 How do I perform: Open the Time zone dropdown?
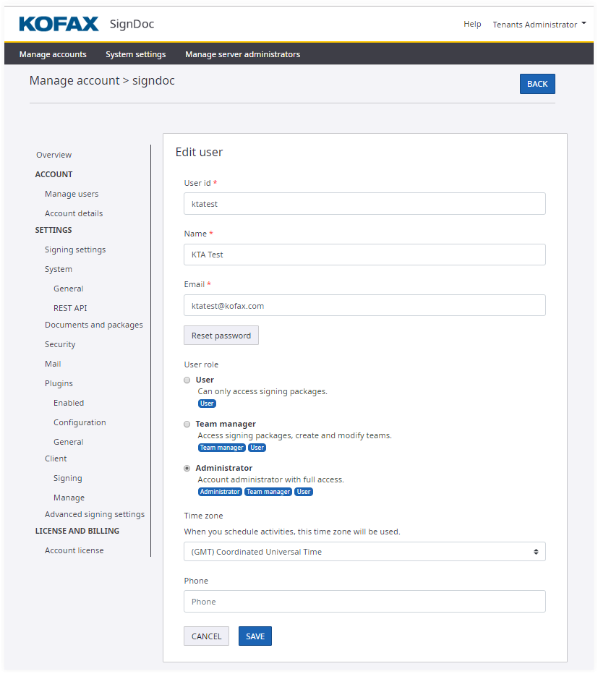click(364, 552)
